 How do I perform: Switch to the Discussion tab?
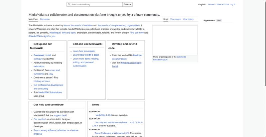click(x=45, y=19)
